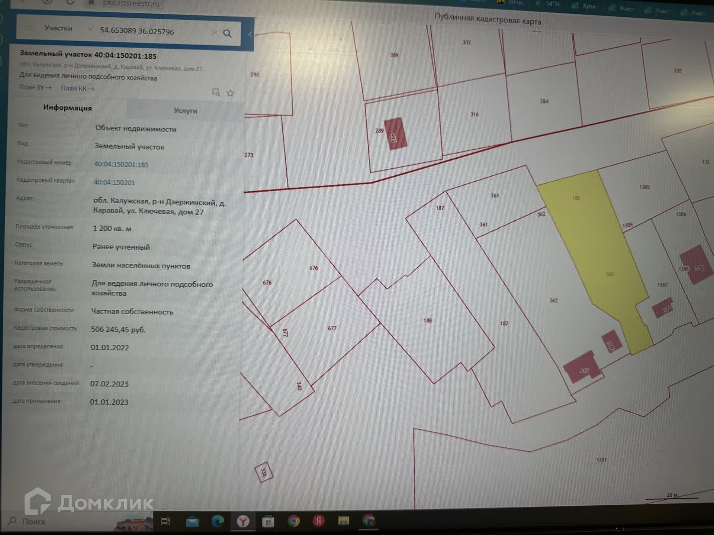Add parcel to favorites star icon
Image resolution: width=714 pixels, height=535 pixels.
coord(230,93)
